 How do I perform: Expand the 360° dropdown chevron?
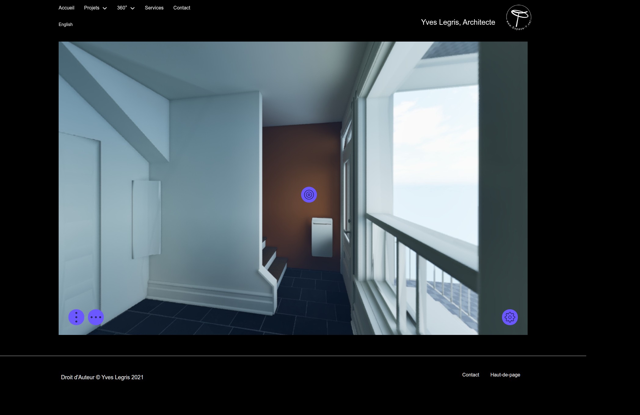(132, 9)
